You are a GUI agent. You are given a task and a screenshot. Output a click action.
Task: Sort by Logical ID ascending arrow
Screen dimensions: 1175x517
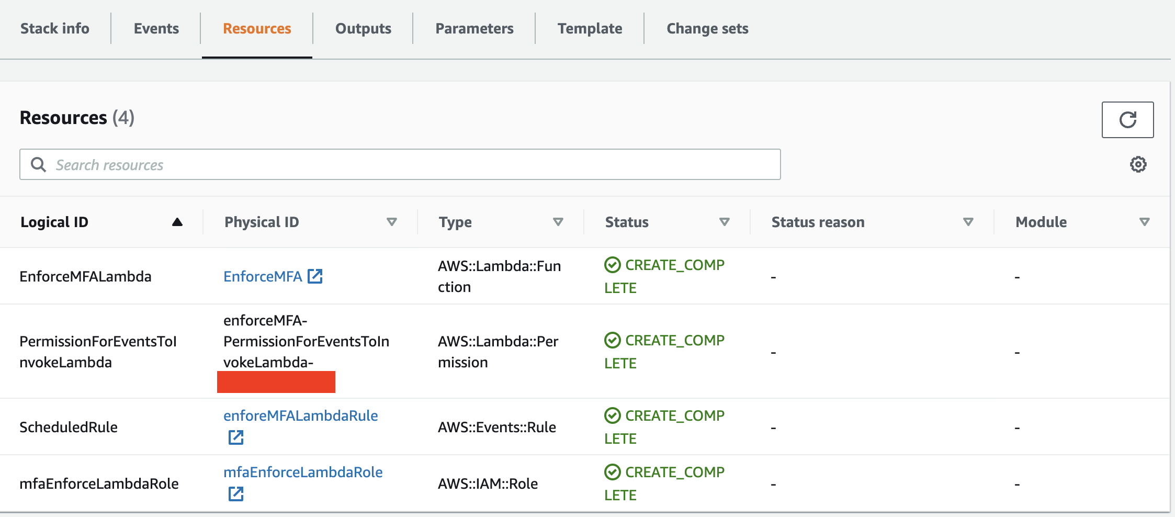177,222
